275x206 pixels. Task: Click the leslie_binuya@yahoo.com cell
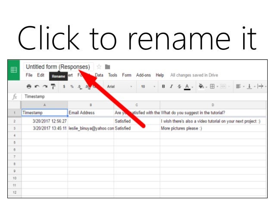[x=91, y=128]
